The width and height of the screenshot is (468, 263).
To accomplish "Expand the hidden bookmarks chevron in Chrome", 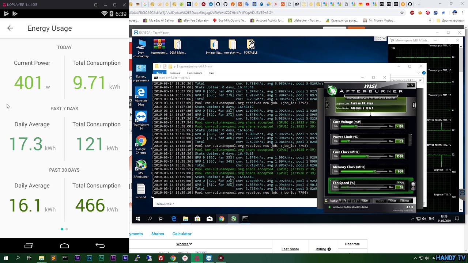I will pos(430,20).
